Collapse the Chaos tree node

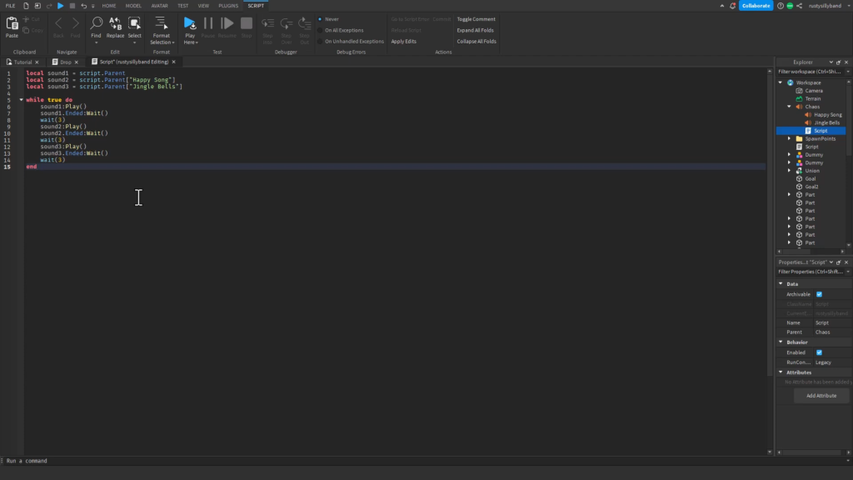tap(790, 107)
